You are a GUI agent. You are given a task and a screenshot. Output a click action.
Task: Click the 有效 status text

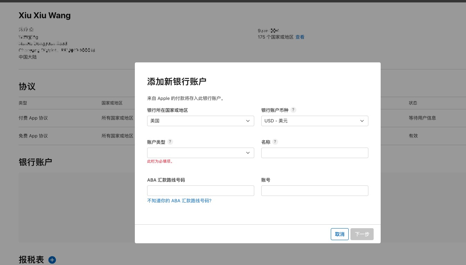(x=413, y=136)
